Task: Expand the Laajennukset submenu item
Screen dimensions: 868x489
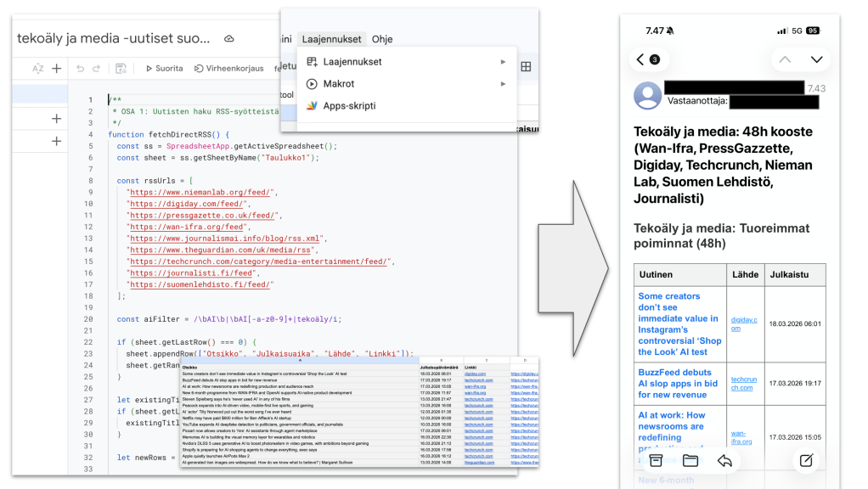Action: [x=352, y=62]
